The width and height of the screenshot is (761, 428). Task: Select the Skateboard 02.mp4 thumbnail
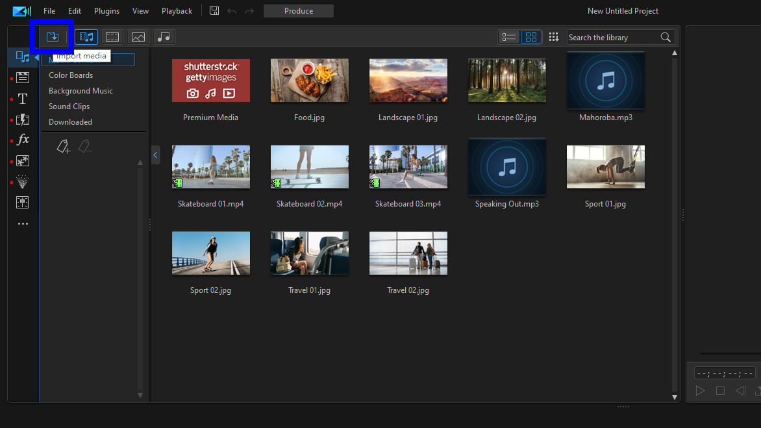coord(309,167)
